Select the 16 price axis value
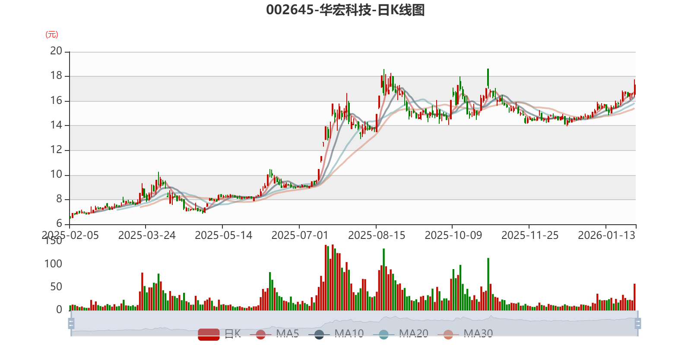This screenshot has height=345, width=691. pos(56,101)
